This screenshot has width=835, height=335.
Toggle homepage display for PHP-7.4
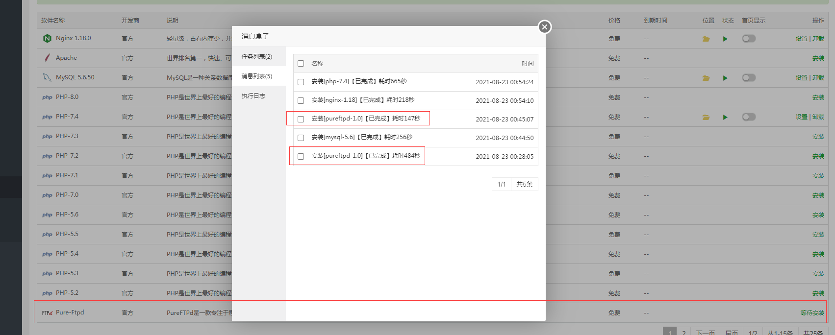tap(749, 117)
